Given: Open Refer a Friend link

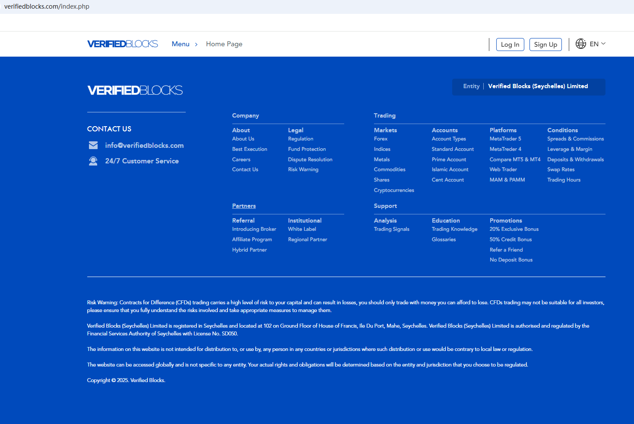Looking at the screenshot, I should pos(506,250).
